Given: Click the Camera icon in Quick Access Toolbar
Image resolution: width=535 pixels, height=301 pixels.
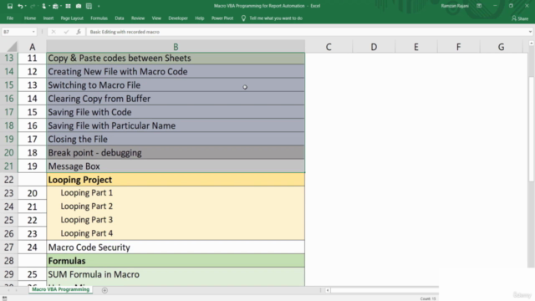Looking at the screenshot, I should [x=79, y=6].
